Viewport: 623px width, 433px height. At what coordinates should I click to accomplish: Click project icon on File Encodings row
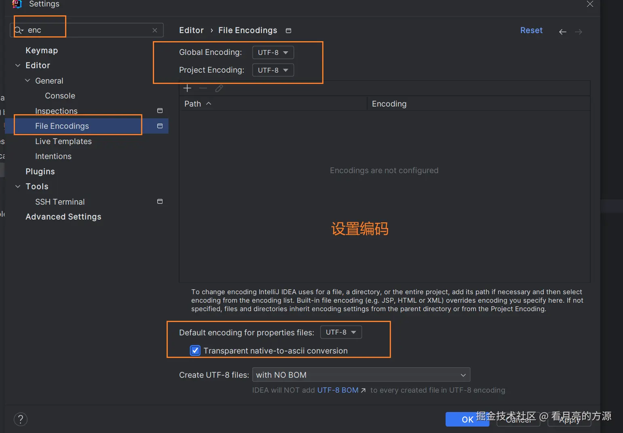[x=160, y=126]
